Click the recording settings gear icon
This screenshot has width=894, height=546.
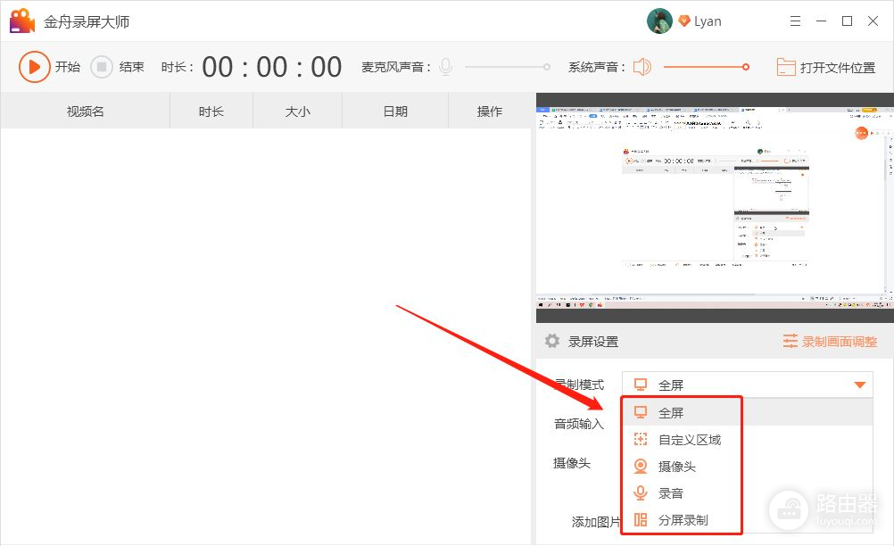click(552, 341)
